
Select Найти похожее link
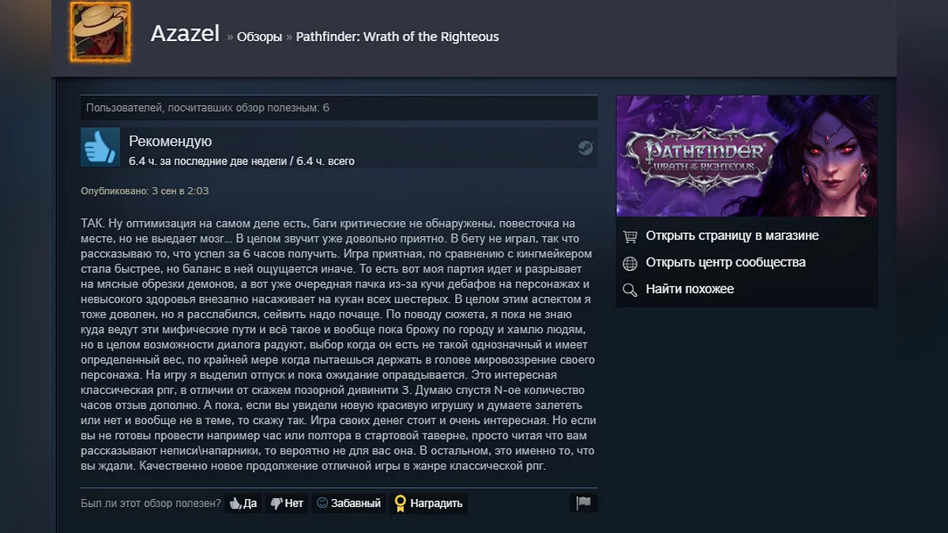[690, 289]
